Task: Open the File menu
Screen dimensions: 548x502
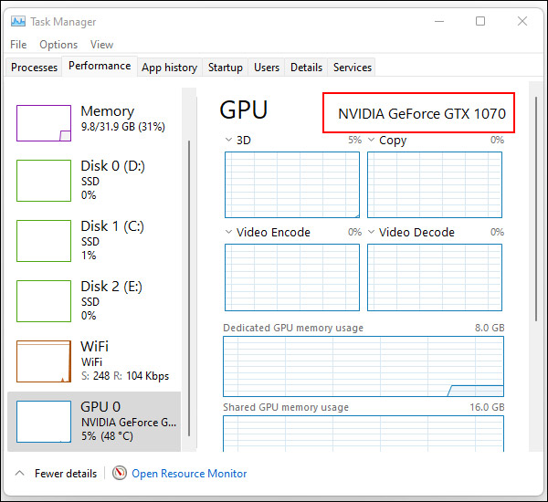Action: tap(18, 45)
